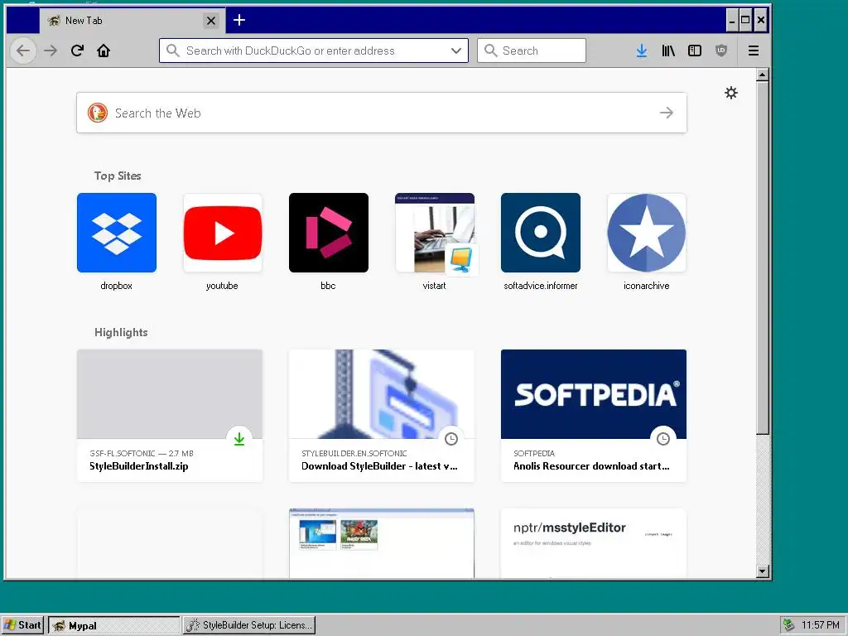This screenshot has width=848, height=636.
Task: Click the DuckDuckGo logo in web search
Action: [98, 113]
